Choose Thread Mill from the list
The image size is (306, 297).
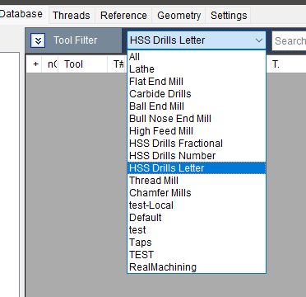point(197,181)
